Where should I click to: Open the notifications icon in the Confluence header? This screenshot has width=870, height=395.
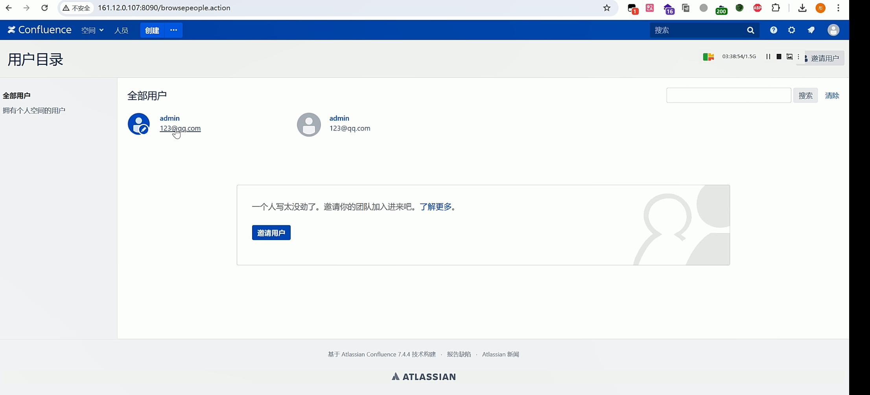coord(811,30)
